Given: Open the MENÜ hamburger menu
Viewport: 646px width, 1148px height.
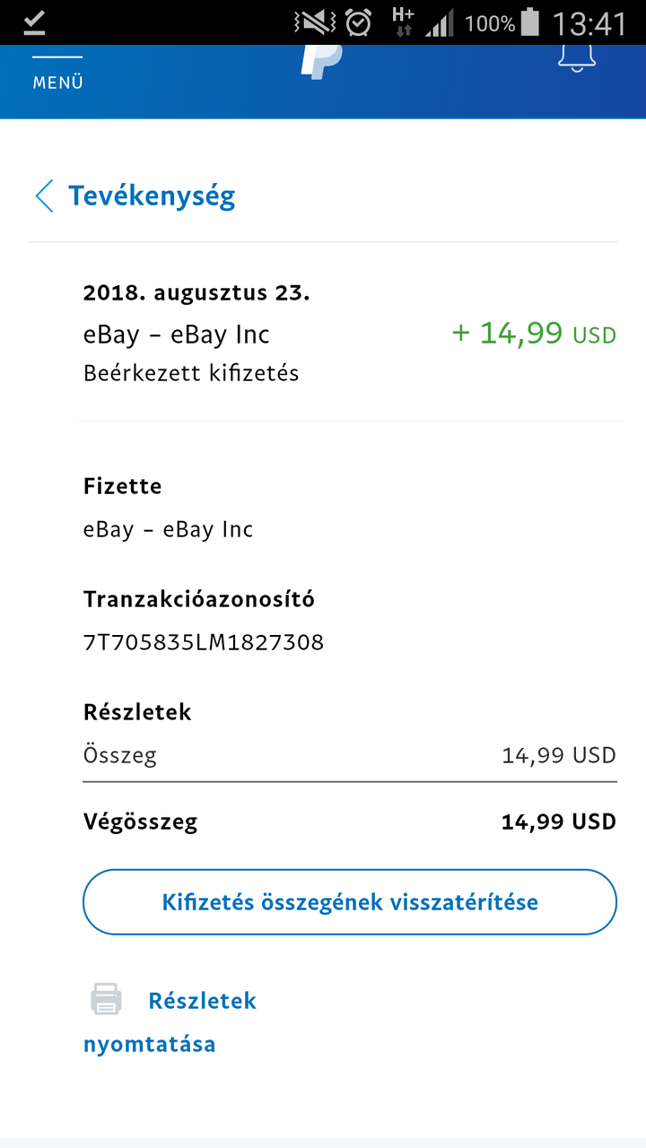Looking at the screenshot, I should (x=57, y=74).
